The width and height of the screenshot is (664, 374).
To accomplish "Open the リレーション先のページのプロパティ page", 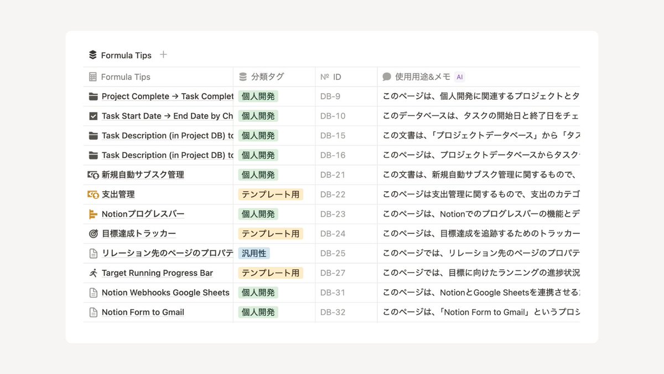I will [167, 253].
